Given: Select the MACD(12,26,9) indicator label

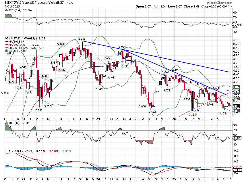Looking at the screenshot, I should pos(20,151).
